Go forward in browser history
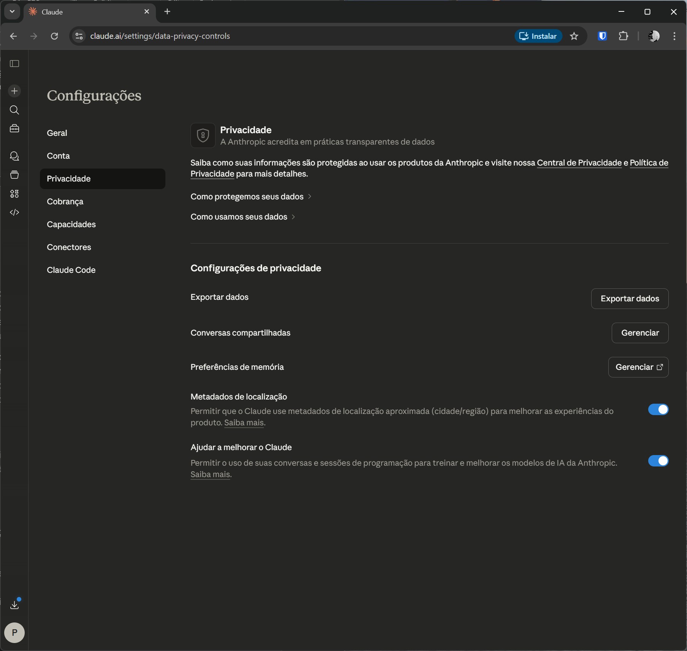Image resolution: width=687 pixels, height=651 pixels. (x=34, y=36)
